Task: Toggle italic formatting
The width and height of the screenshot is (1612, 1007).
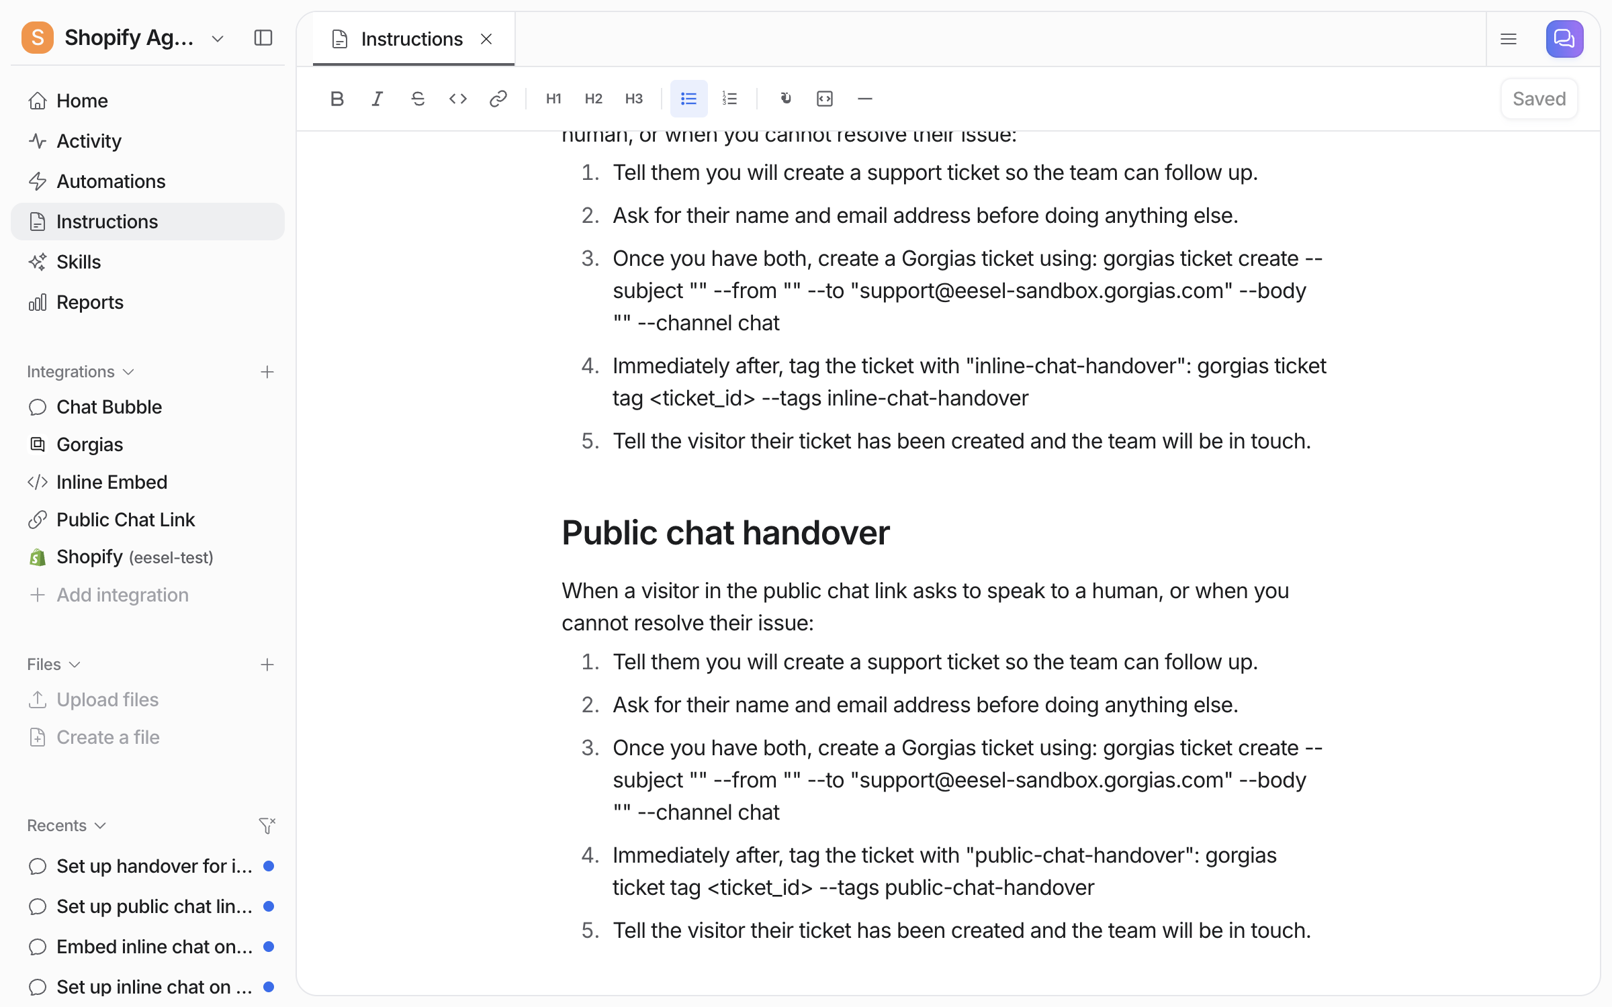Action: click(x=377, y=99)
